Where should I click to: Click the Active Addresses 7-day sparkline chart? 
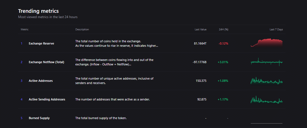[267, 81]
